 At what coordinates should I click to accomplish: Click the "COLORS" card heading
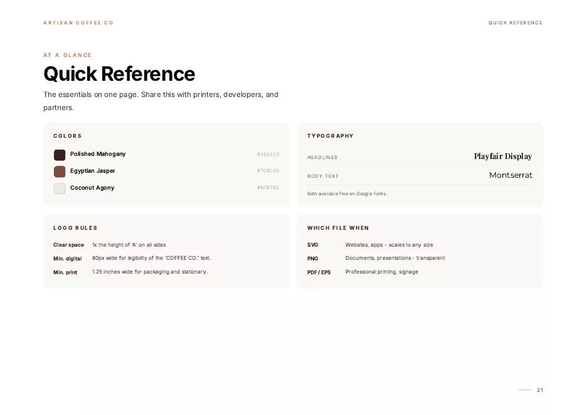[67, 136]
